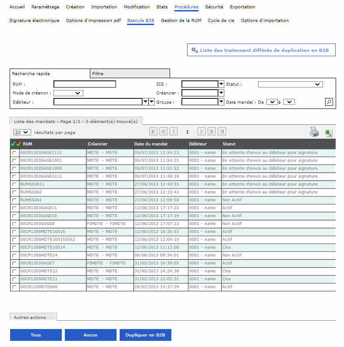Image resolution: width=344 pixels, height=347 pixels.
Task: Go to the first results page
Action: click(x=153, y=131)
